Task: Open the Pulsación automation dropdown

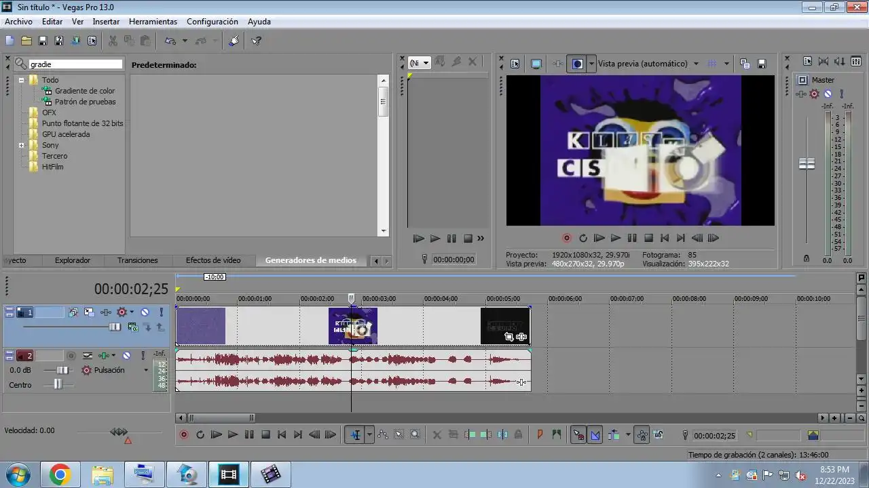Action: tap(145, 370)
